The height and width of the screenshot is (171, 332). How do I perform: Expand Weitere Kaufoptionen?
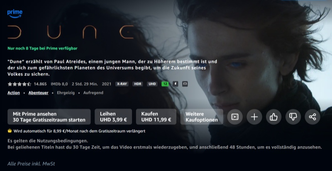pyautogui.click(x=202, y=117)
